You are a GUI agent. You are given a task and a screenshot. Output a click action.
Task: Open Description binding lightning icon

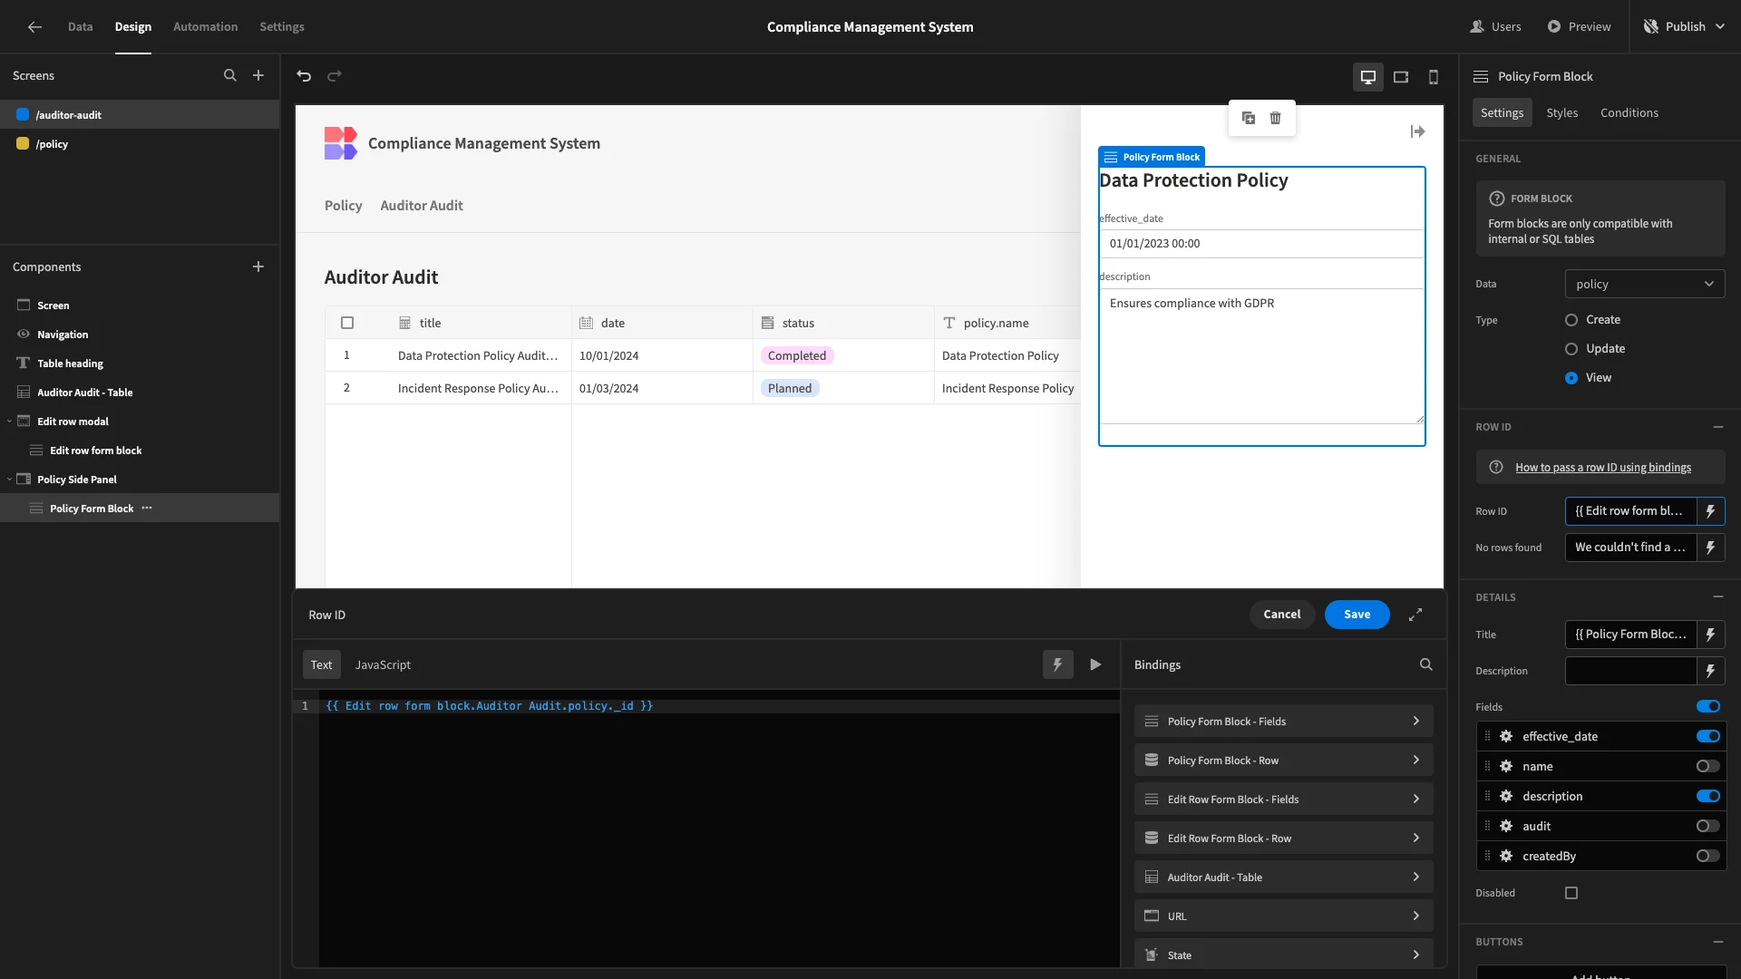pos(1711,671)
